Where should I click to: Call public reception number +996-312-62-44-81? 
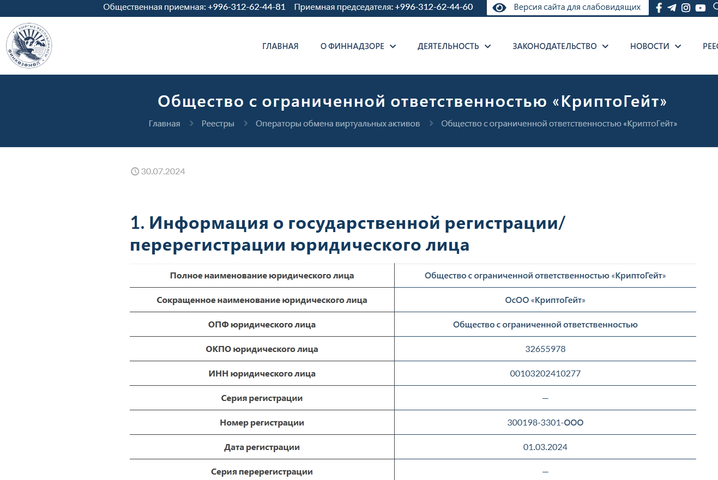click(246, 7)
